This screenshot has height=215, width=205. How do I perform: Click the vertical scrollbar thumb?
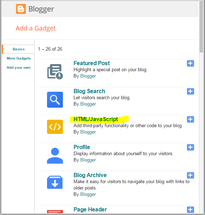[201, 27]
